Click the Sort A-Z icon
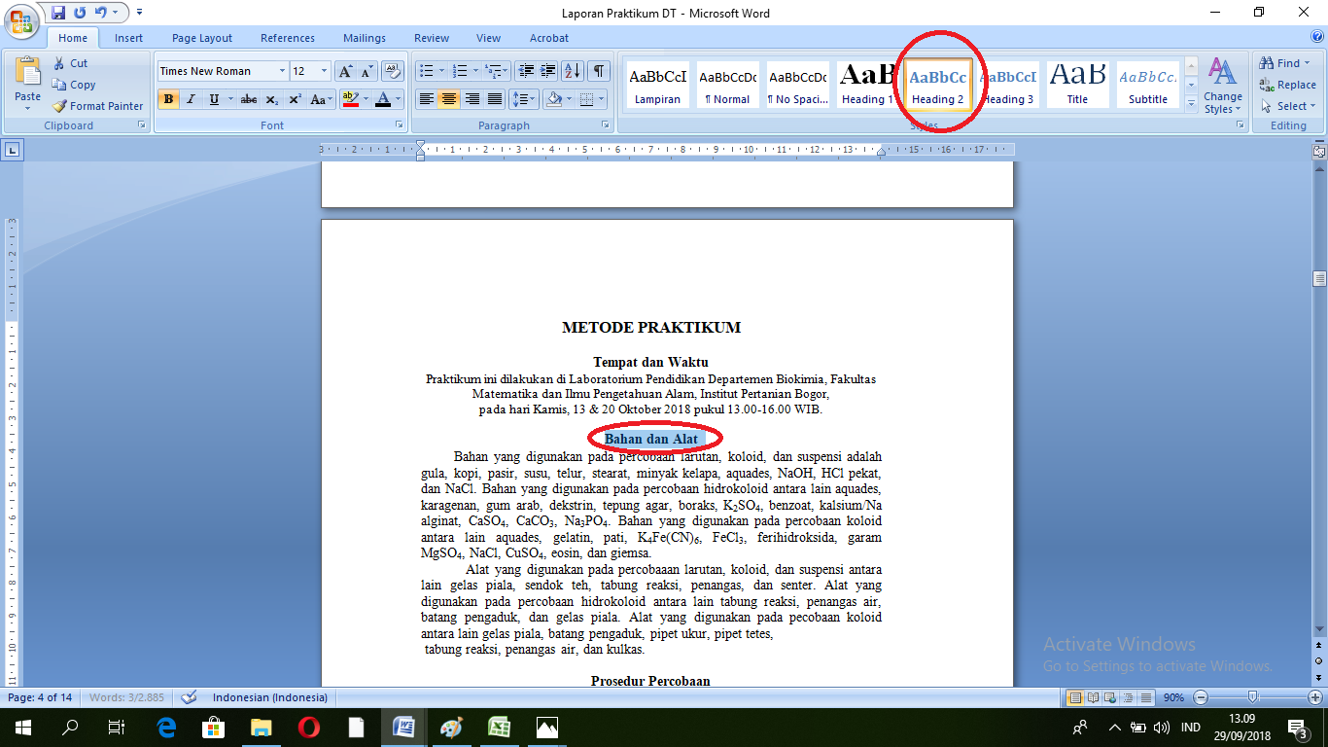Viewport: 1328px width, 747px height. tap(573, 71)
